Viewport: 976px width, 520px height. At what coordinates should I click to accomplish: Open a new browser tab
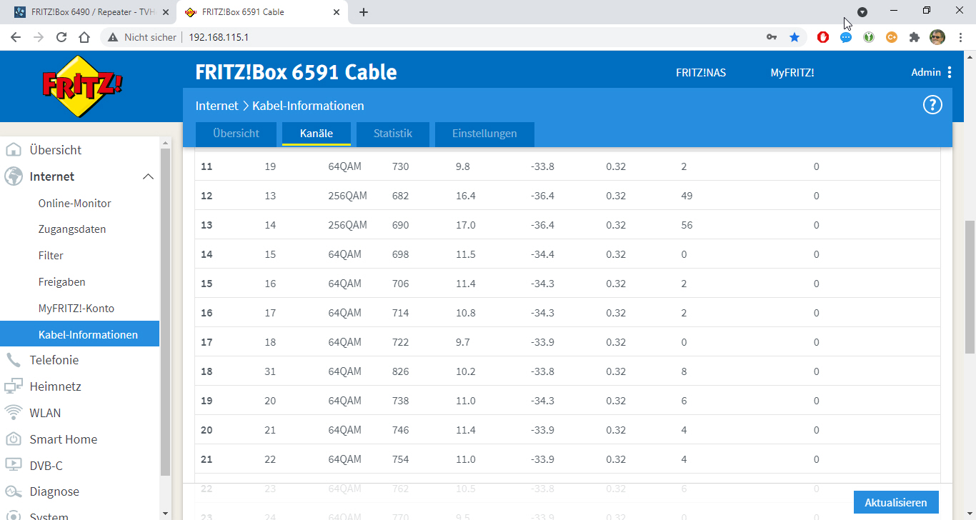tap(364, 12)
